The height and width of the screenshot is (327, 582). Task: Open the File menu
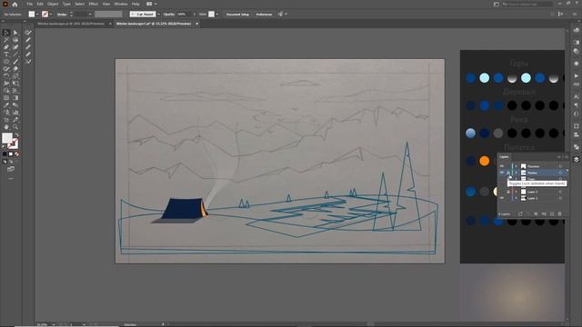[x=29, y=4]
